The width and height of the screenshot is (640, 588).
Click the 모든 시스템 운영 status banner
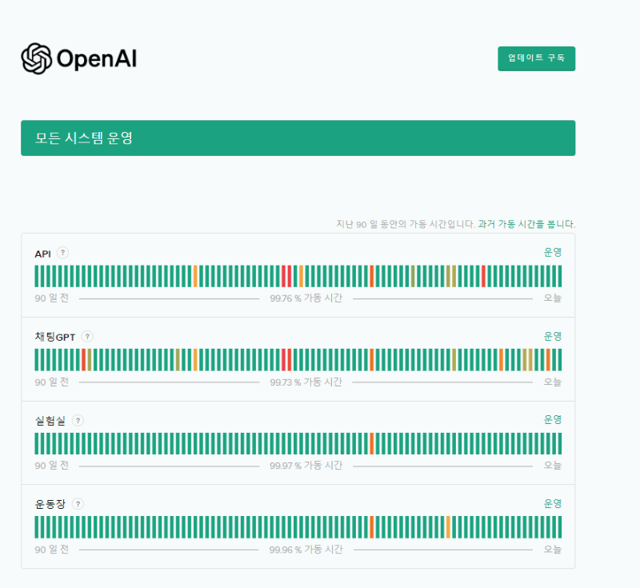pyautogui.click(x=299, y=138)
